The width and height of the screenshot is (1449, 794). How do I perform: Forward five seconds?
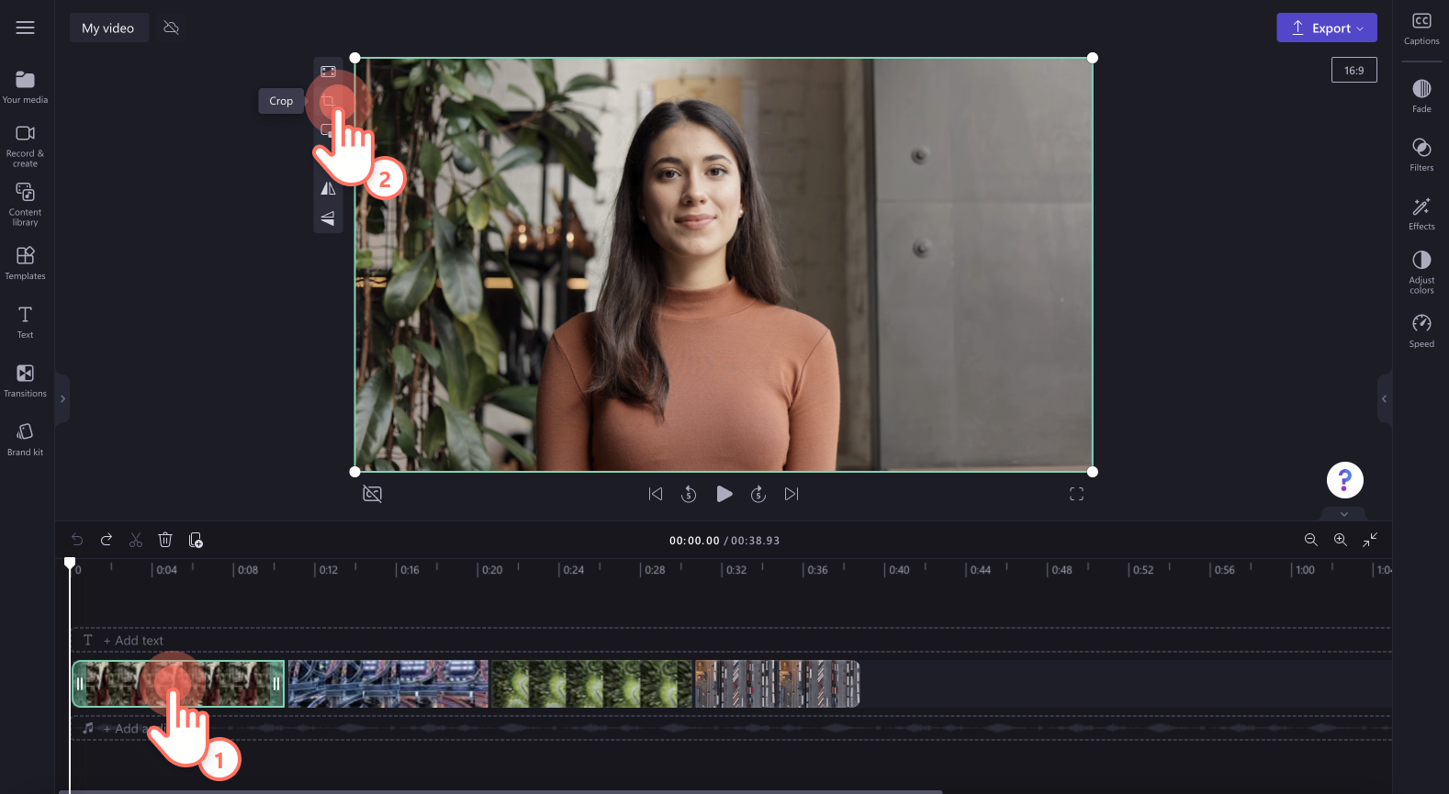coord(758,494)
